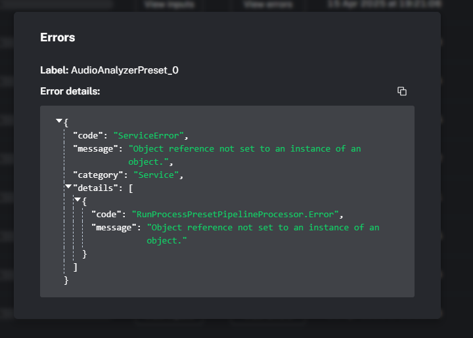This screenshot has height=338, width=473.
Task: Click the top-level "code" key
Action: pos(88,136)
